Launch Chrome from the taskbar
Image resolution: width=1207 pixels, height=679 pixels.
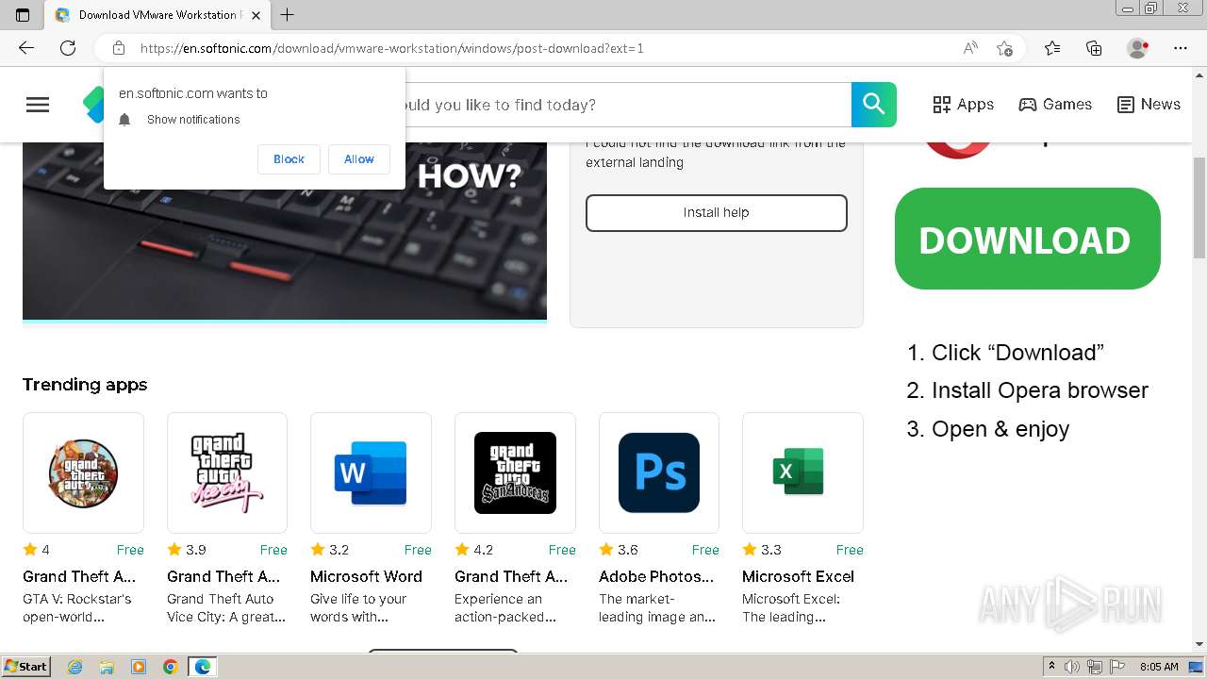click(170, 667)
